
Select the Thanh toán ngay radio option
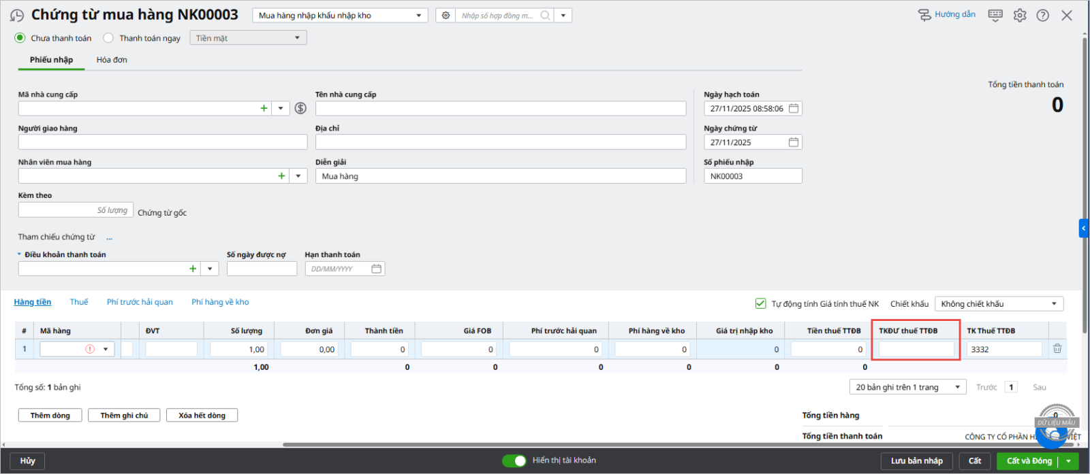pyautogui.click(x=108, y=38)
